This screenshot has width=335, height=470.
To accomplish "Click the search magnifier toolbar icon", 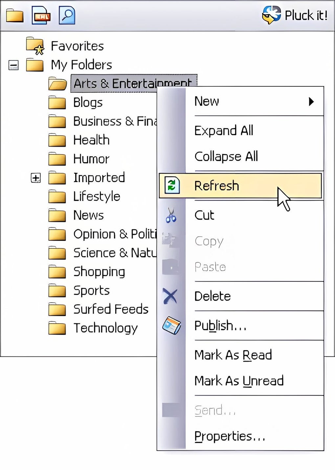I will [x=67, y=15].
